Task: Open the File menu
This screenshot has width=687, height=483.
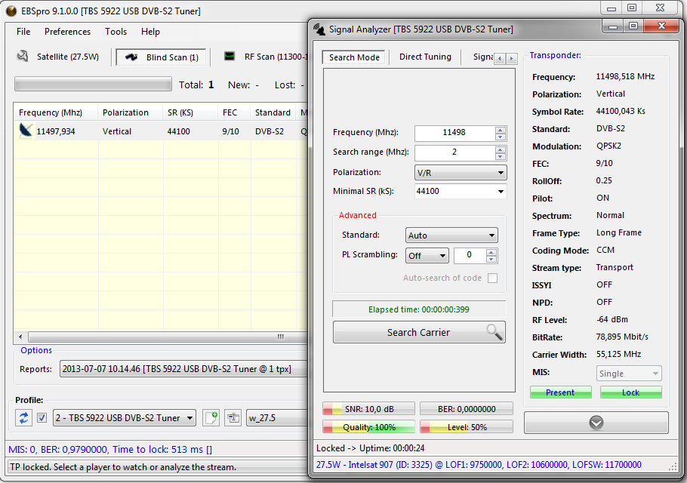Action: [23, 32]
